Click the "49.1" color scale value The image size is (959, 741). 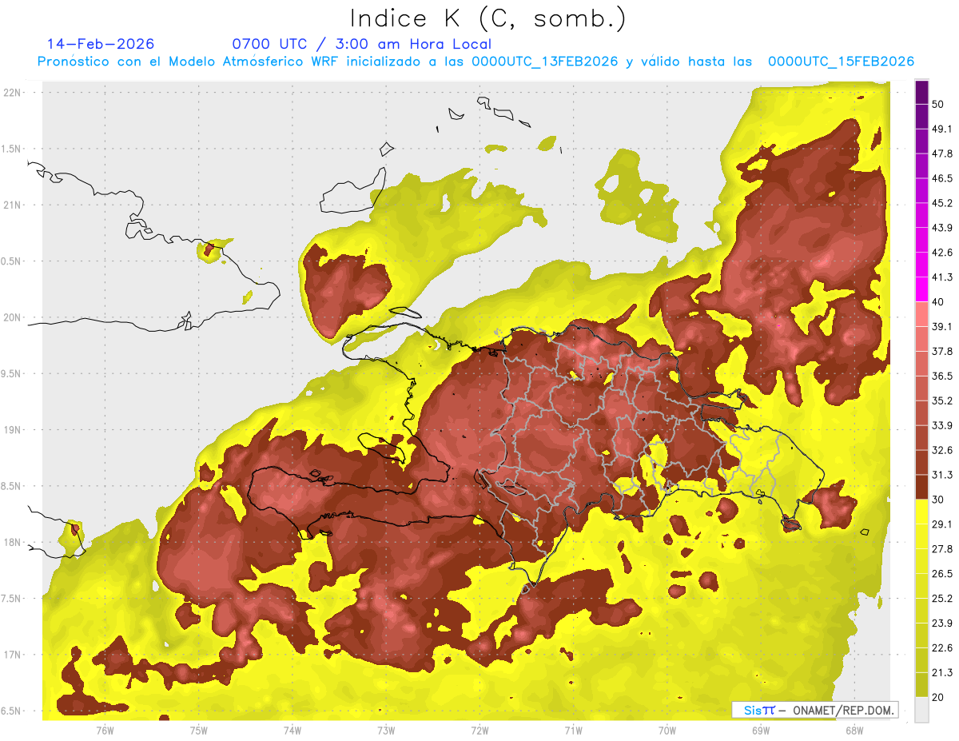pyautogui.click(x=942, y=129)
